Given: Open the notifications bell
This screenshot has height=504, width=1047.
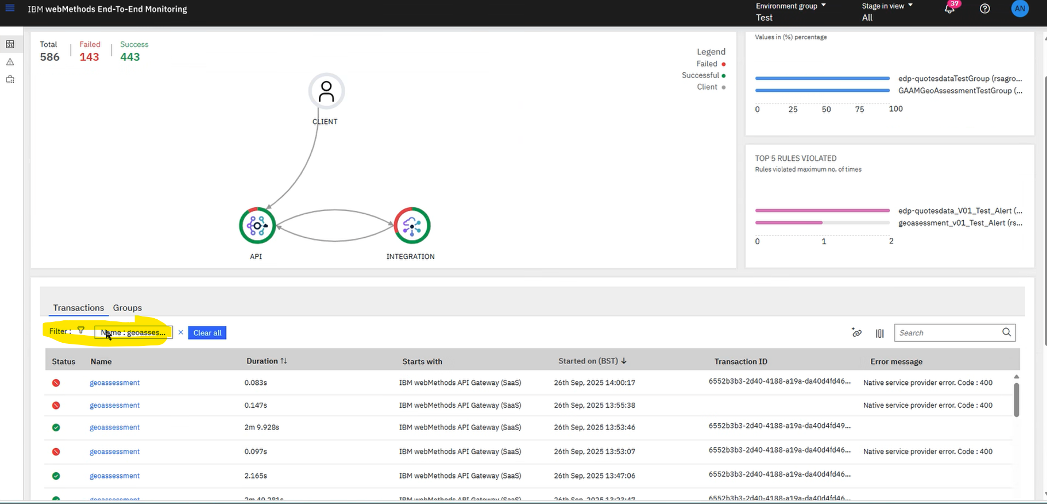Looking at the screenshot, I should 950,9.
